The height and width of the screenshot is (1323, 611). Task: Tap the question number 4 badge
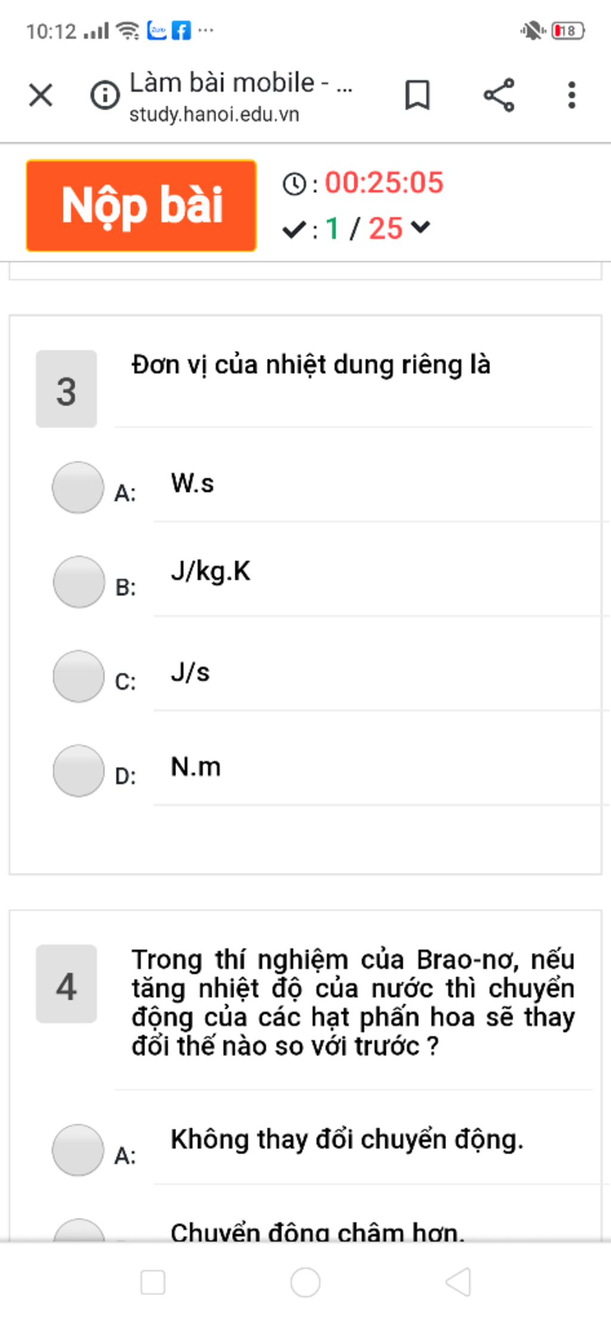click(x=66, y=983)
